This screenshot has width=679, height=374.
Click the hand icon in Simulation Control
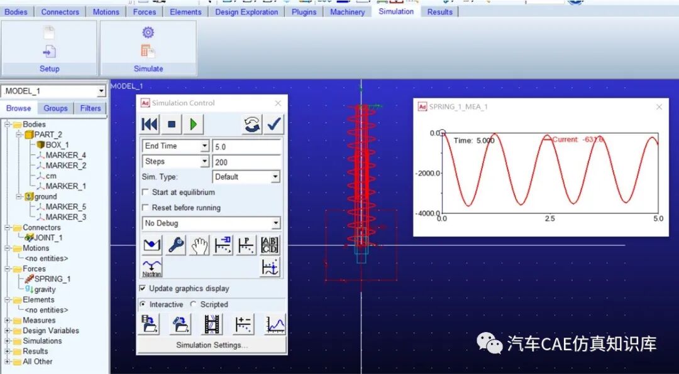pyautogui.click(x=199, y=245)
